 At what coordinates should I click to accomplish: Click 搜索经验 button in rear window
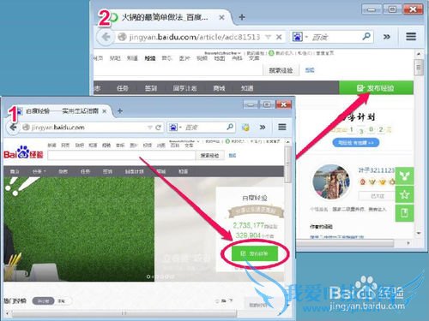(x=281, y=70)
